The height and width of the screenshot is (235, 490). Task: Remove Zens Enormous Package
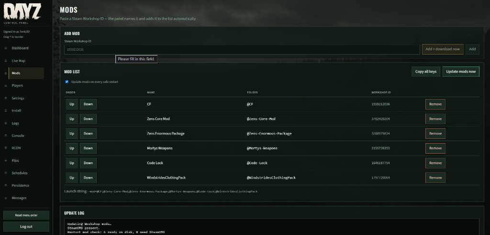tap(435, 134)
